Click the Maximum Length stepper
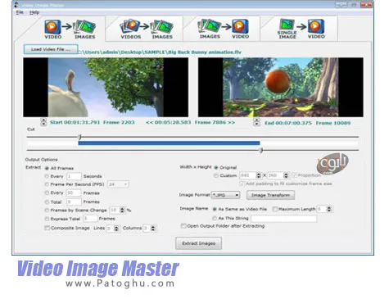Screen dimensions: 389x299 [329, 209]
